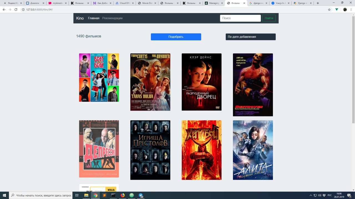Open Task View in the taskbar
Viewport: 355px width, 199px height.
pyautogui.click(x=77, y=195)
